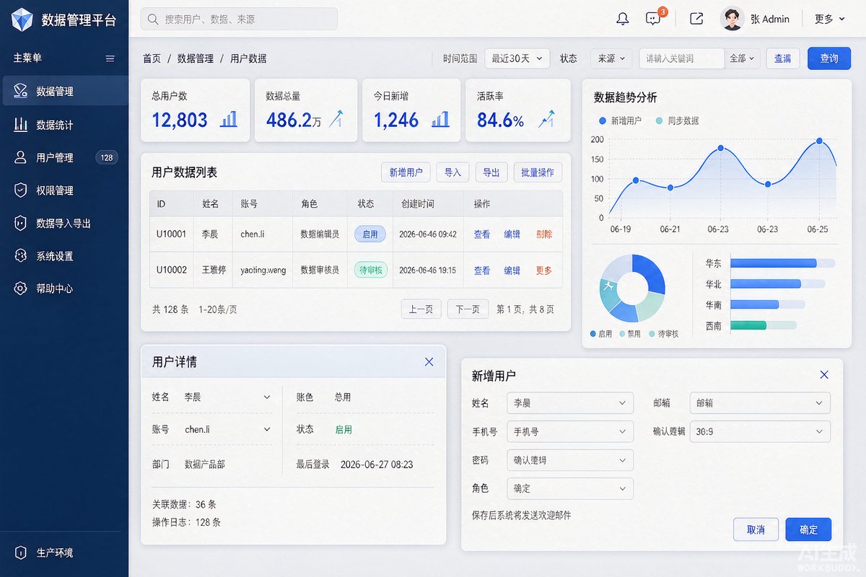Click the 查满 reset button
Screen dimensions: 866x577
pyautogui.click(x=782, y=58)
